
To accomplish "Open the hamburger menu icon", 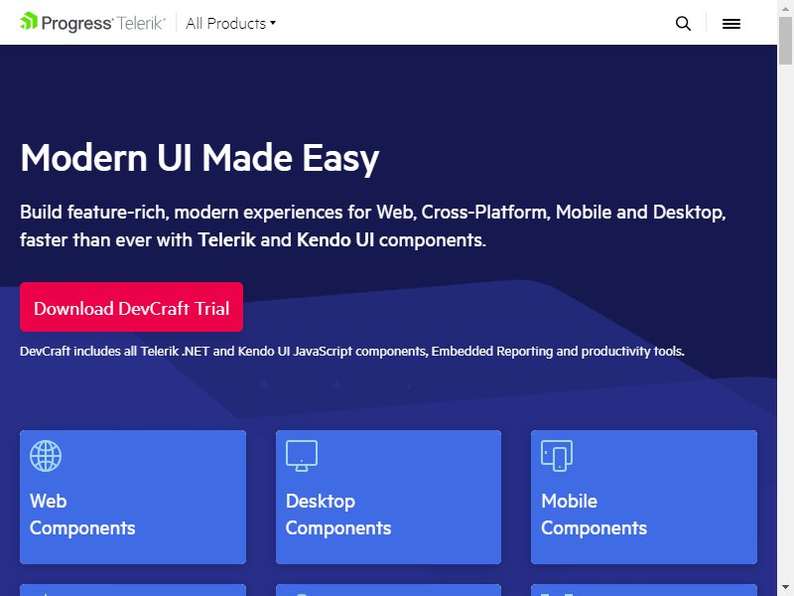I will tap(731, 23).
